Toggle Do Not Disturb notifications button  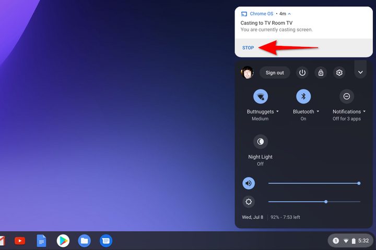point(347,96)
